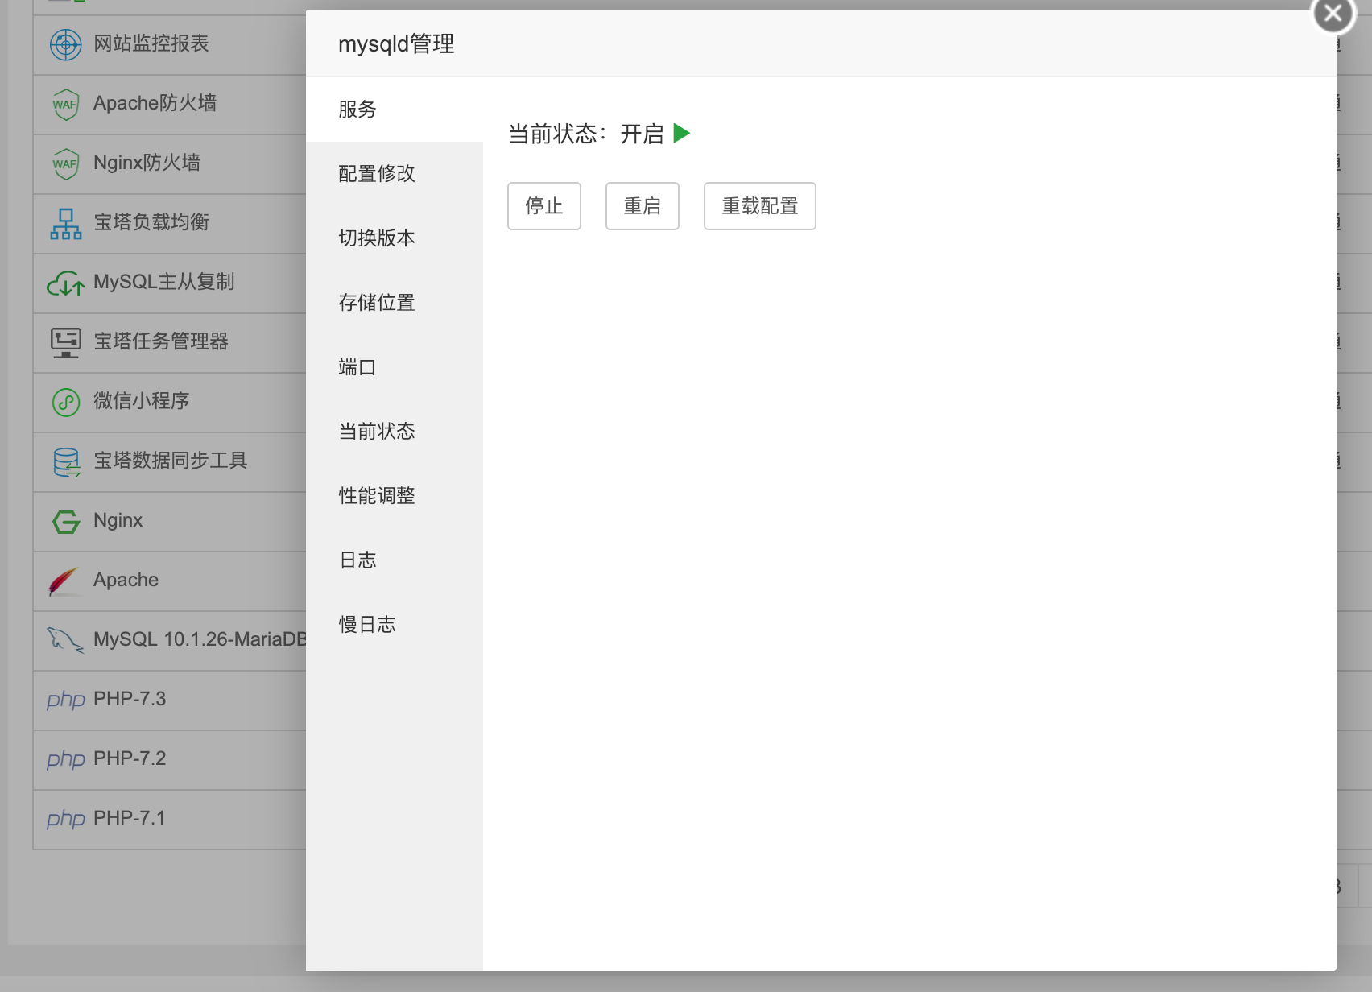The width and height of the screenshot is (1372, 992).
Task: Open the 日志 tab
Action: pyautogui.click(x=395, y=560)
